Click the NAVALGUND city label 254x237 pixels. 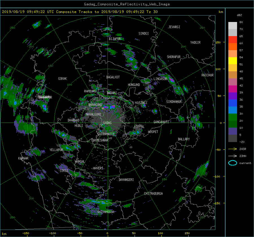(93, 114)
